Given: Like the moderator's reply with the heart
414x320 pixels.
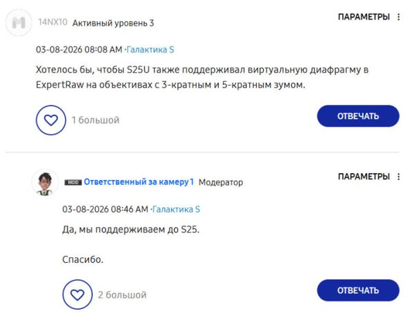Looking at the screenshot, I should point(77,294).
